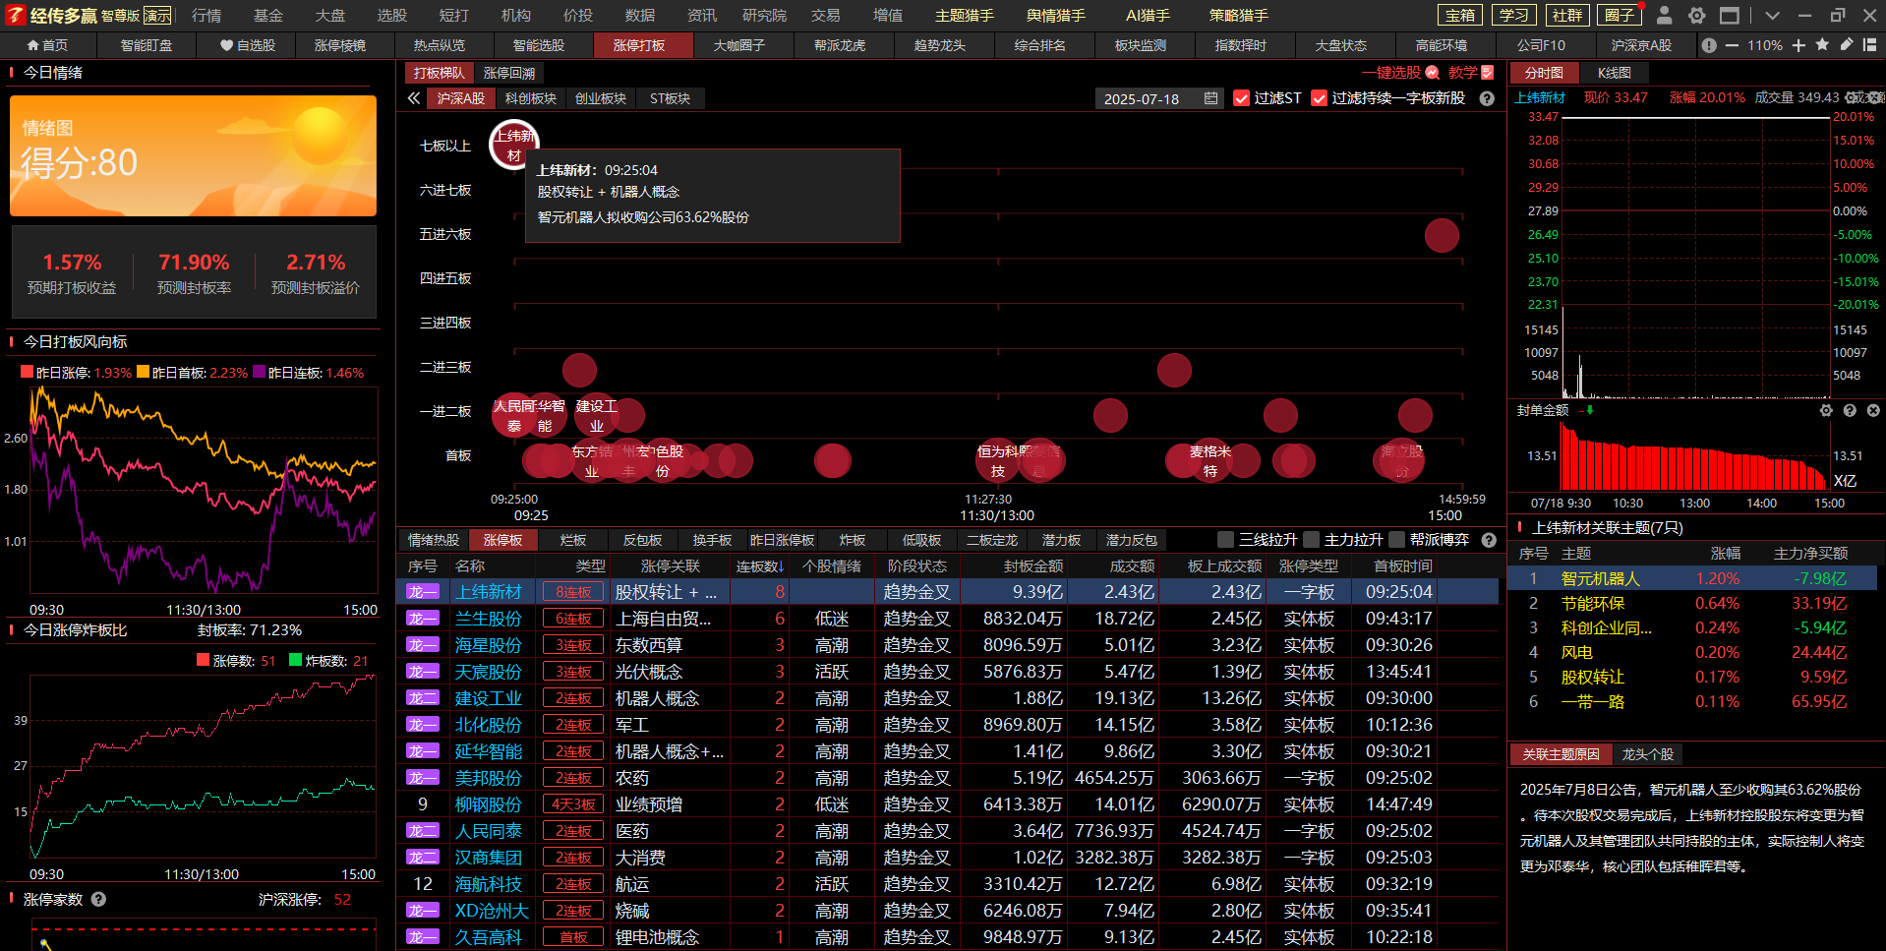Select 节能环保 theme row
The width and height of the screenshot is (1886, 951).
[1693, 603]
